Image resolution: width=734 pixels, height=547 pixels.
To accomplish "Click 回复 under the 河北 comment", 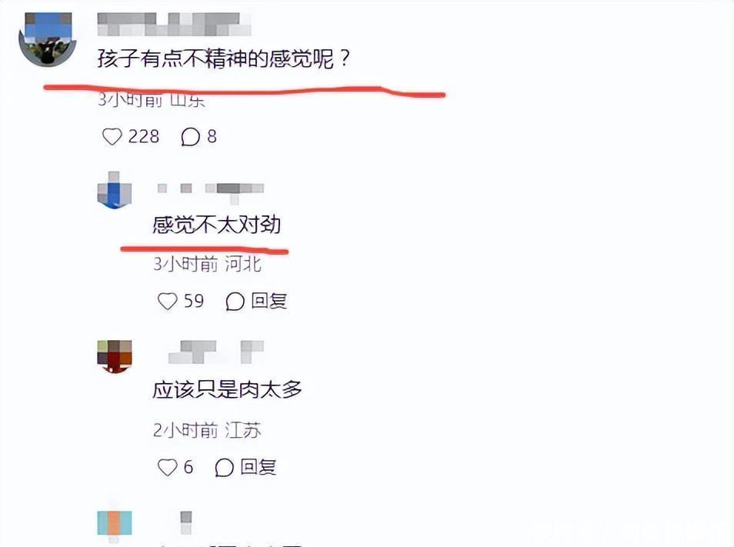I will click(x=269, y=301).
